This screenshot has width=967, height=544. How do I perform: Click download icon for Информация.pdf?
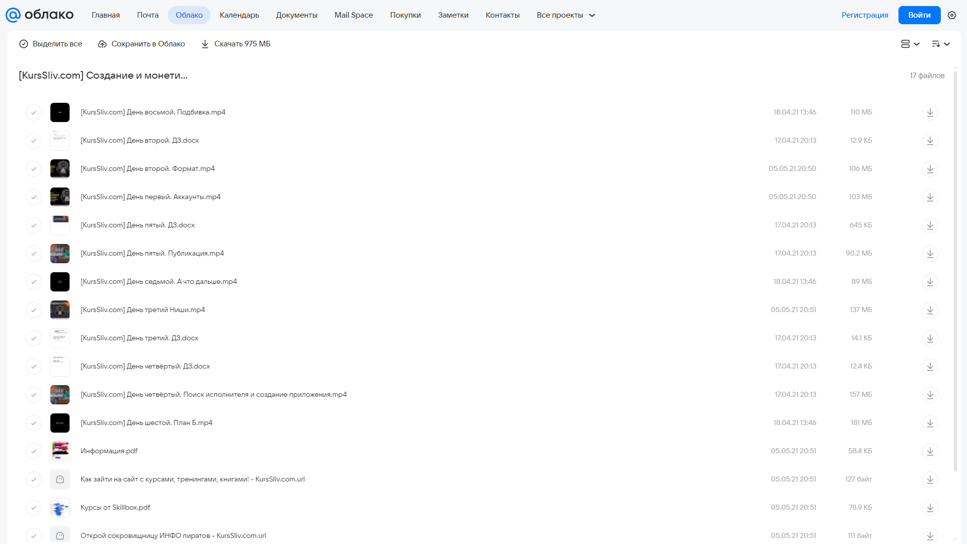coord(930,451)
